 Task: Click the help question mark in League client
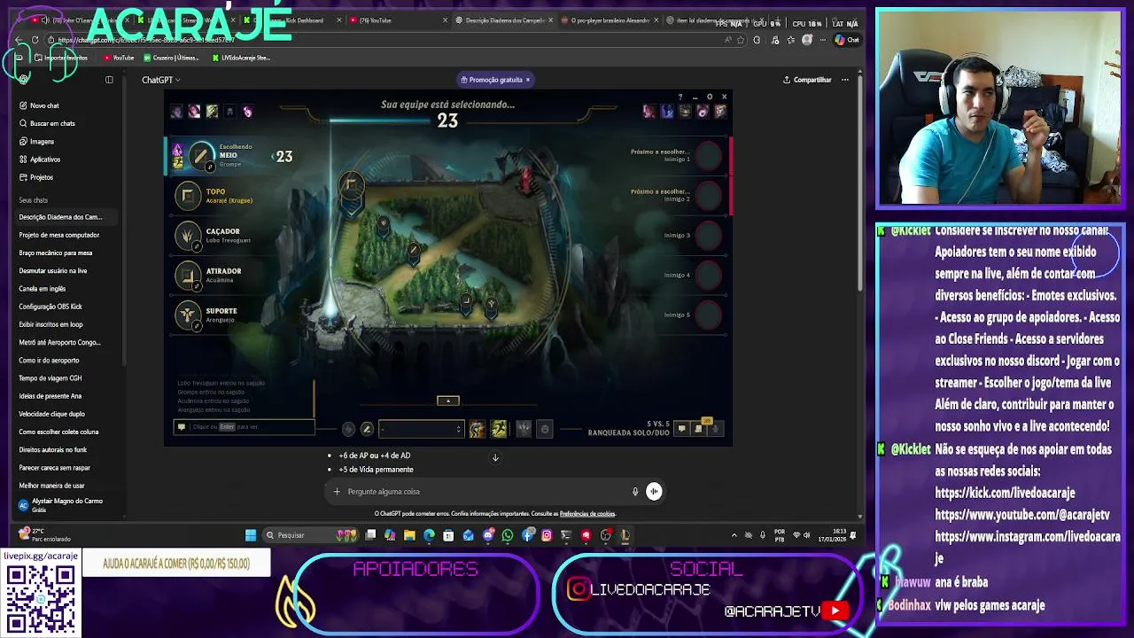[680, 97]
